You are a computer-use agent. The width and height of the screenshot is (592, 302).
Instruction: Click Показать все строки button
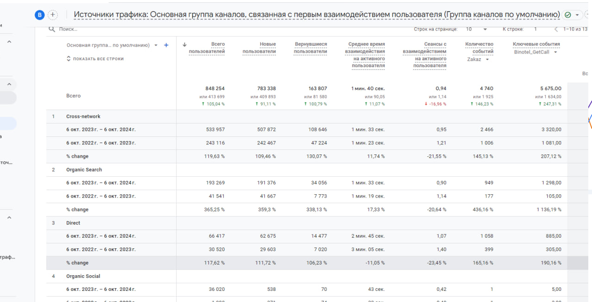pyautogui.click(x=98, y=59)
